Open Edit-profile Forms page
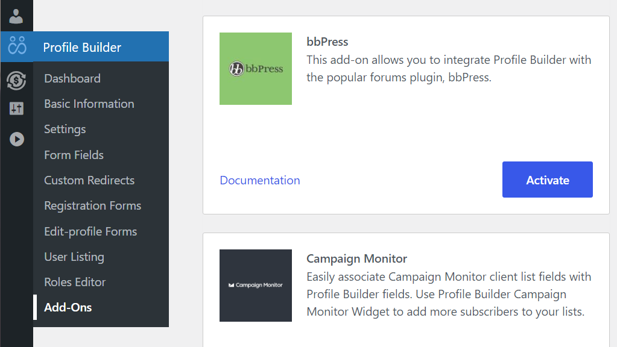Viewport: 617px width, 347px height. point(90,231)
